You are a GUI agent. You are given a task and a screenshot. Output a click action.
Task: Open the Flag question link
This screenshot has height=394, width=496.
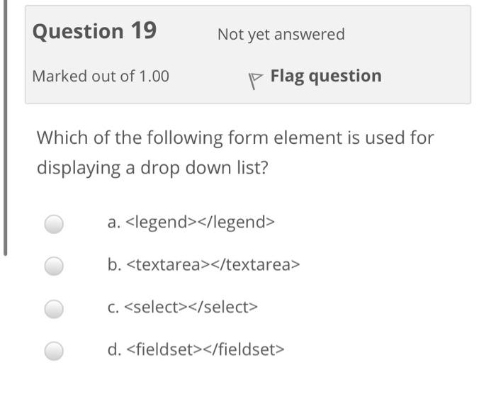[x=325, y=76]
